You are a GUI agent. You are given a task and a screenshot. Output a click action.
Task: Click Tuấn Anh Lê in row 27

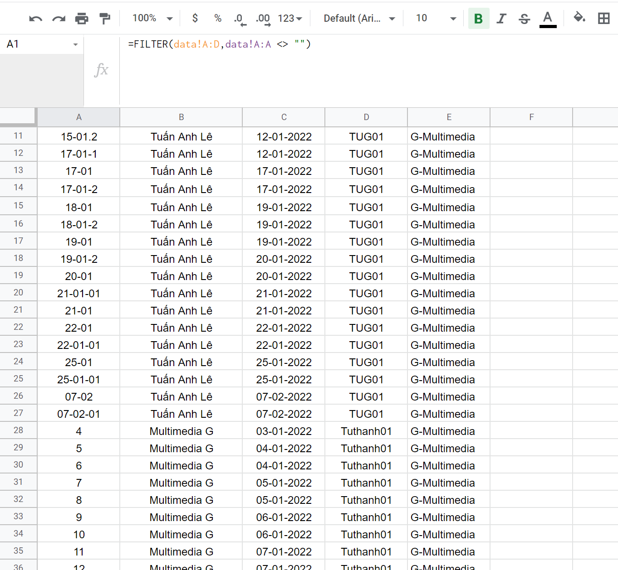tap(181, 414)
